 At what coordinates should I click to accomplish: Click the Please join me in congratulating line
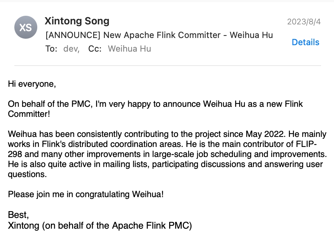86,195
